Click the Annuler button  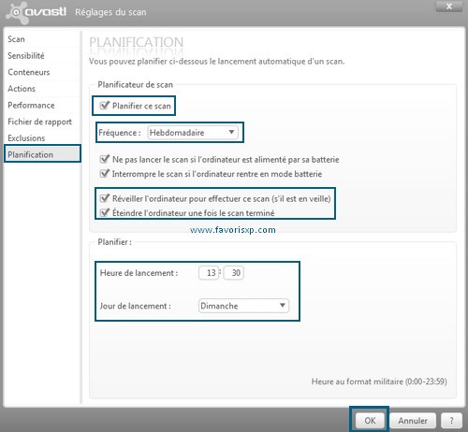click(413, 421)
